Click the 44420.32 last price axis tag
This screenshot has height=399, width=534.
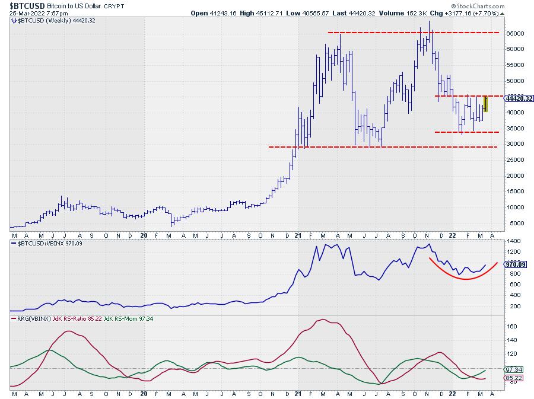[x=517, y=98]
